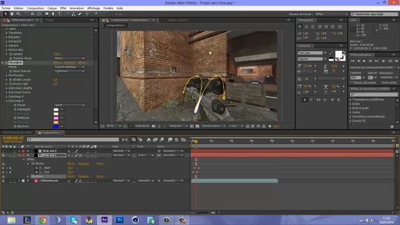
Task: Open the Composition menu
Action: pos(35,8)
